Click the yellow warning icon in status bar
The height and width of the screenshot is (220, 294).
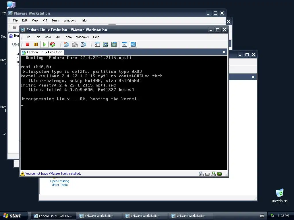22,174
